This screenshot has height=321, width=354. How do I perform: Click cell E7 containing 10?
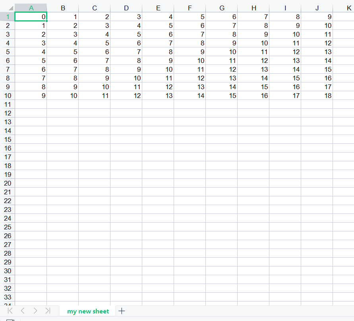point(158,69)
